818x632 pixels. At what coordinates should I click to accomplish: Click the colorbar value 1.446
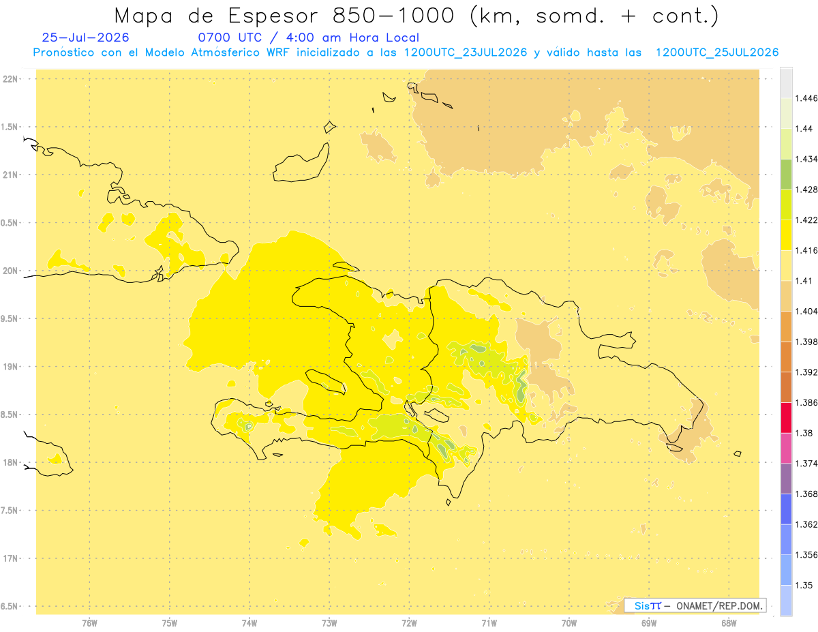(806, 98)
